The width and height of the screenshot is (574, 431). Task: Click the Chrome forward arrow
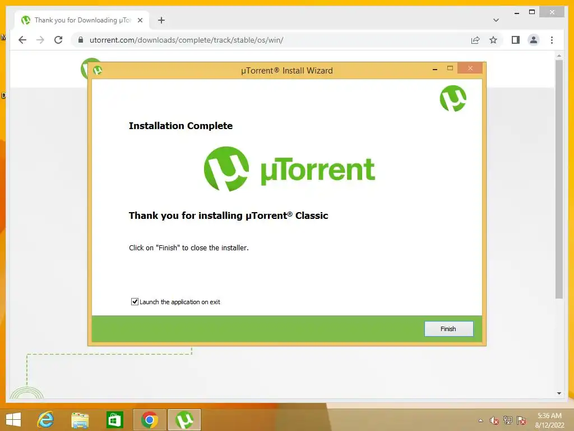[x=40, y=40]
